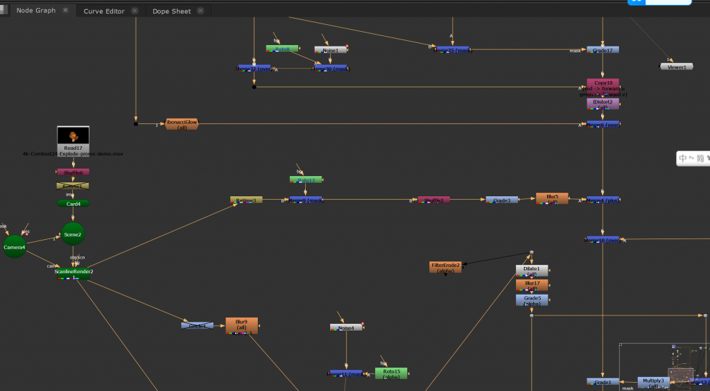This screenshot has width=710, height=391.
Task: Select the Blur5 node
Action: click(552, 199)
